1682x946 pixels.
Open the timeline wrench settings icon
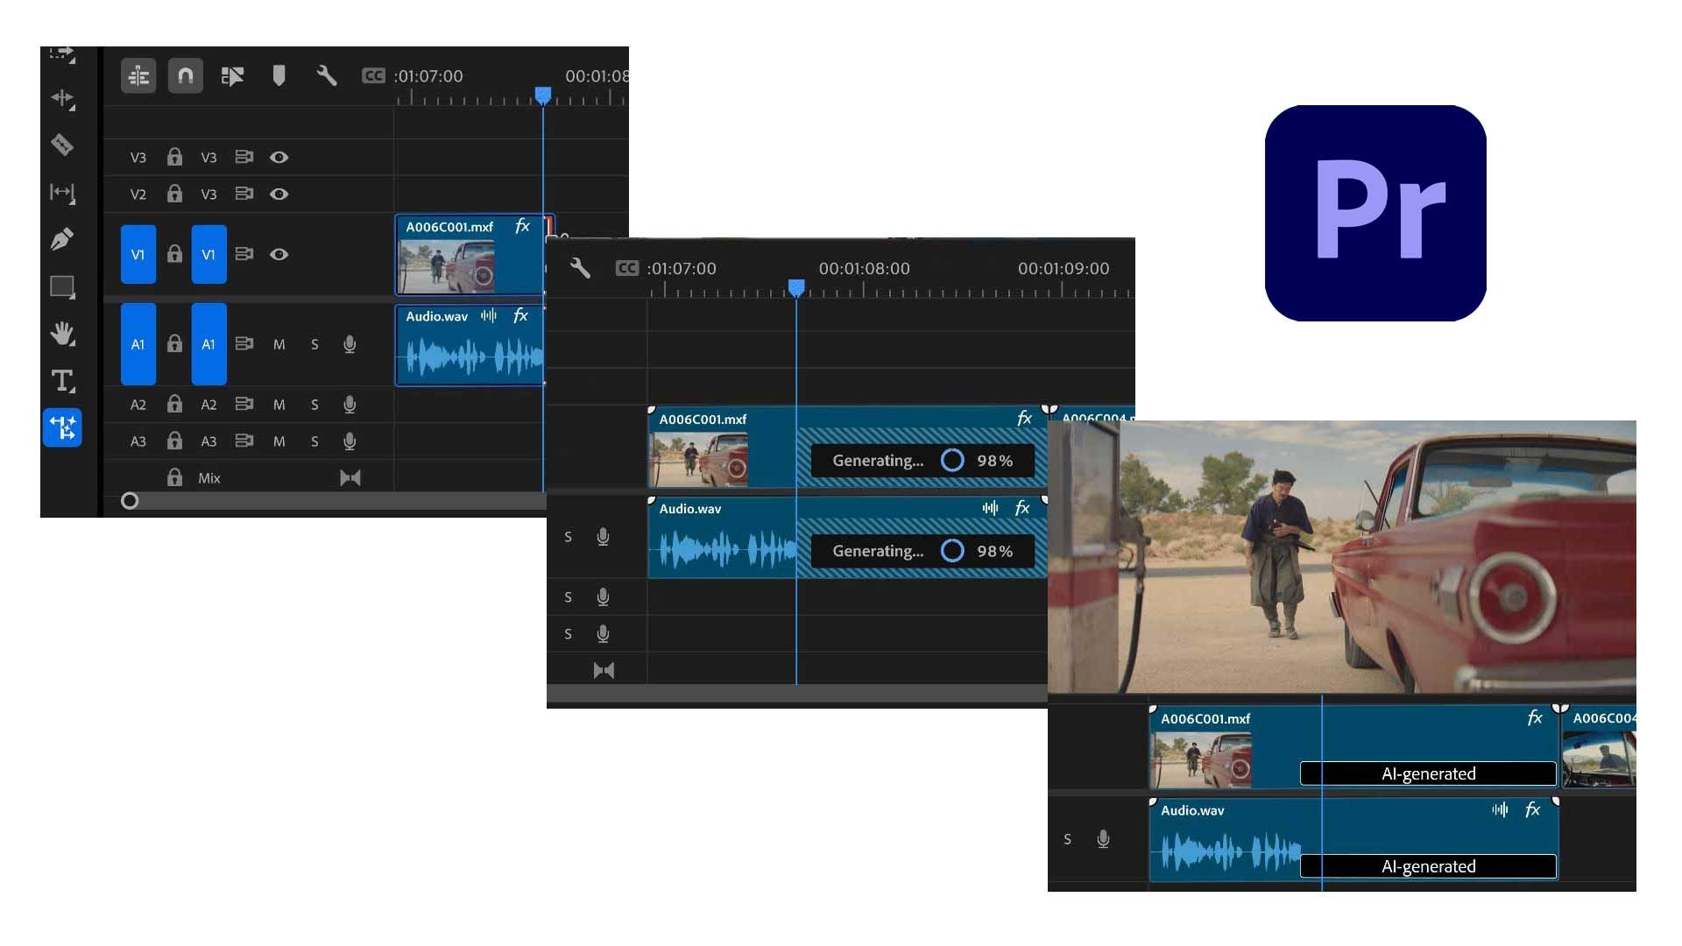pyautogui.click(x=328, y=76)
